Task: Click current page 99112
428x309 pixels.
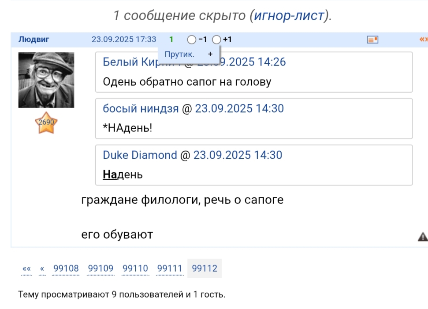Action: (205, 269)
